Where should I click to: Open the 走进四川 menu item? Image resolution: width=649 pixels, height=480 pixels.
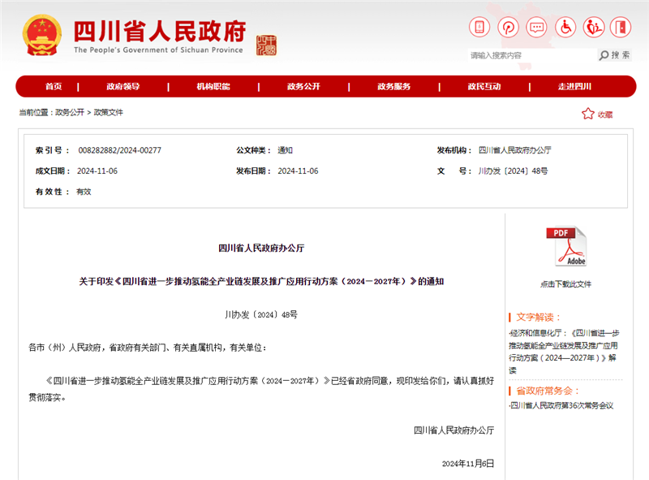[574, 87]
